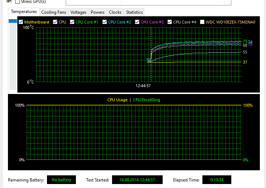Image resolution: width=266 pixels, height=188 pixels.
Task: Open the Powers tab
Action: tap(98, 12)
